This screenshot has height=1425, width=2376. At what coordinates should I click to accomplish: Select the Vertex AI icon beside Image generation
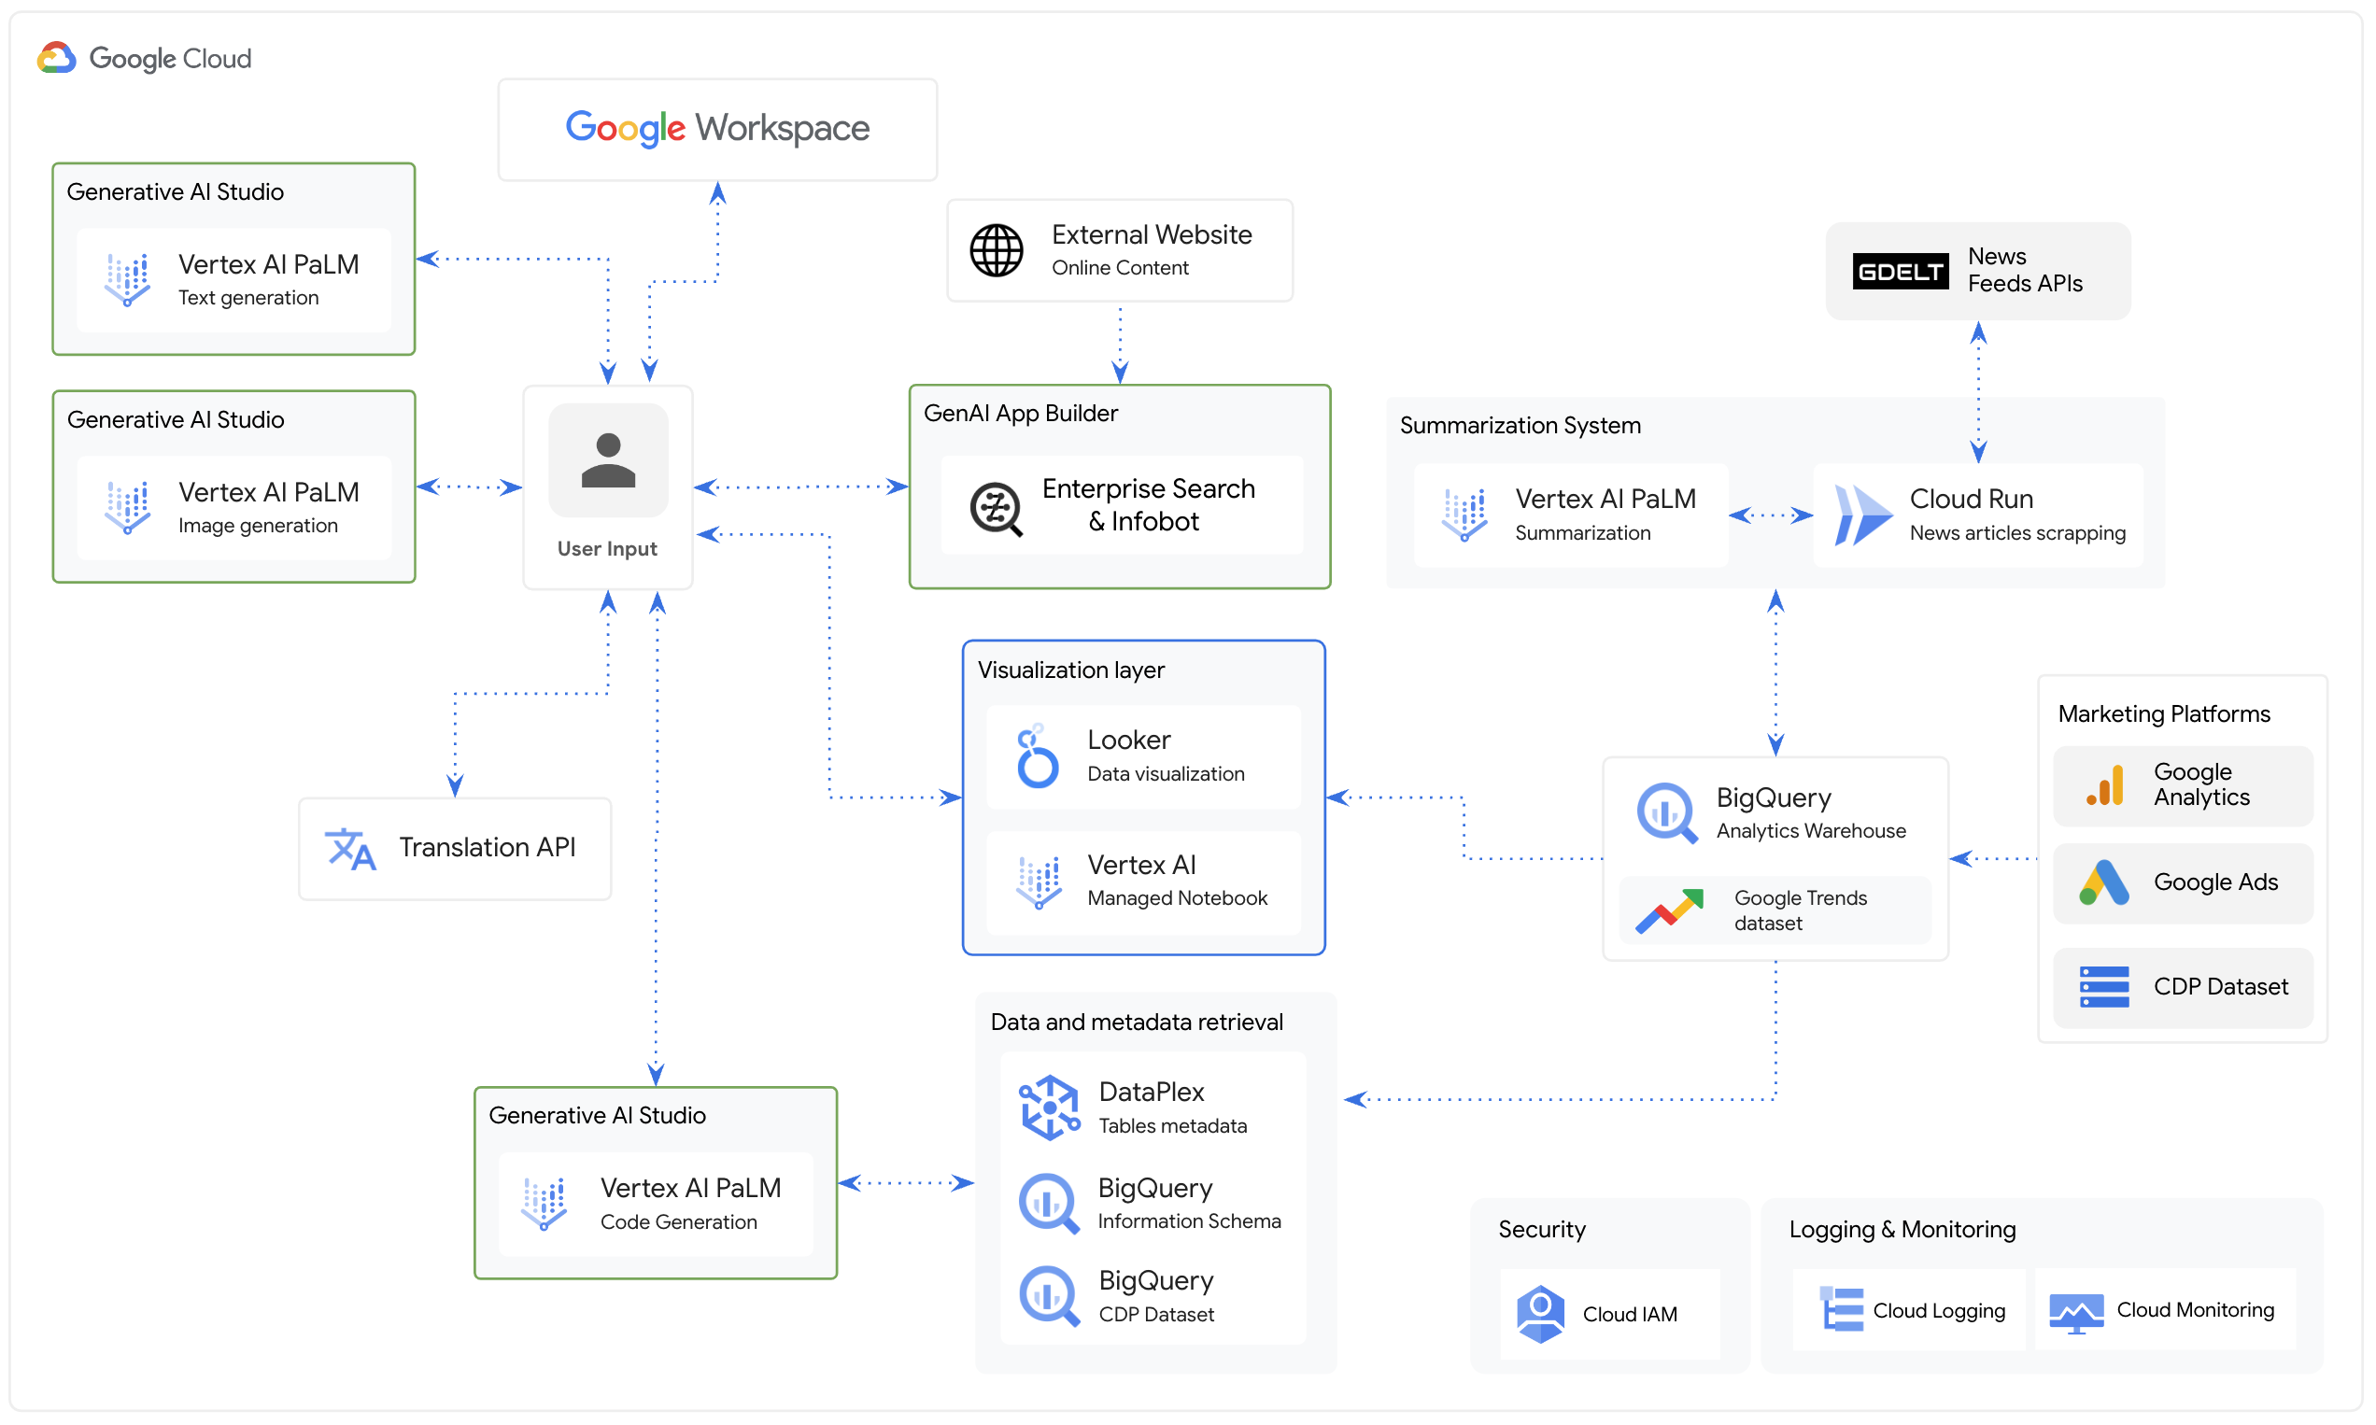coord(128,508)
